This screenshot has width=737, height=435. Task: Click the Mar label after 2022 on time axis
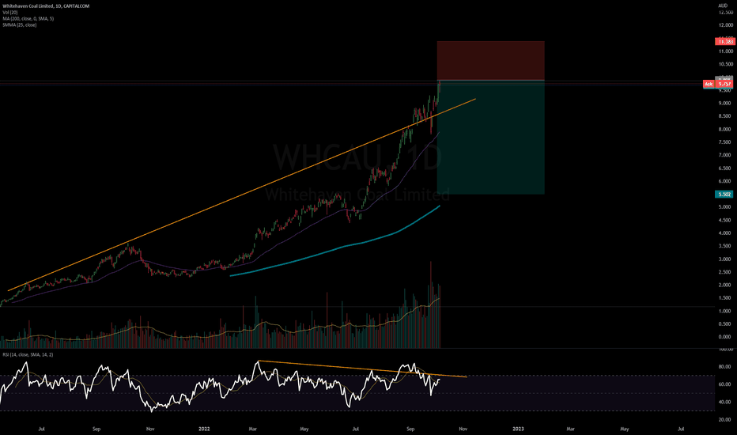tap(253, 429)
